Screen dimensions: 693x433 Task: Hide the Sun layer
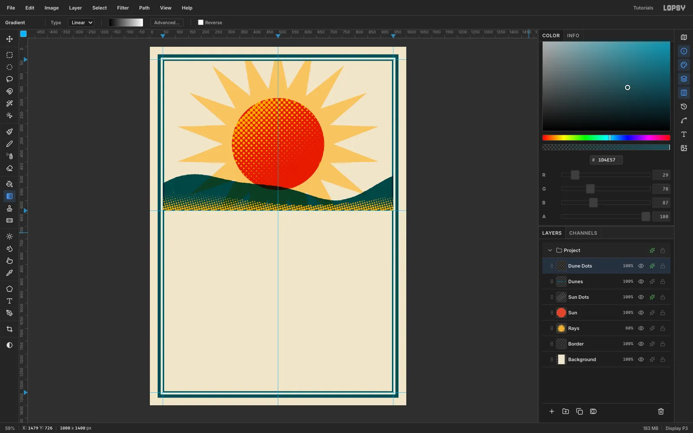coord(641,313)
